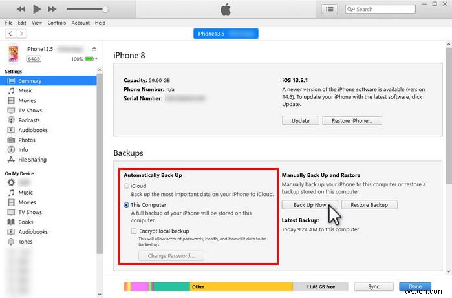Click the iOS 13.5.1 version label
The image size is (452, 298).
pyautogui.click(x=295, y=80)
